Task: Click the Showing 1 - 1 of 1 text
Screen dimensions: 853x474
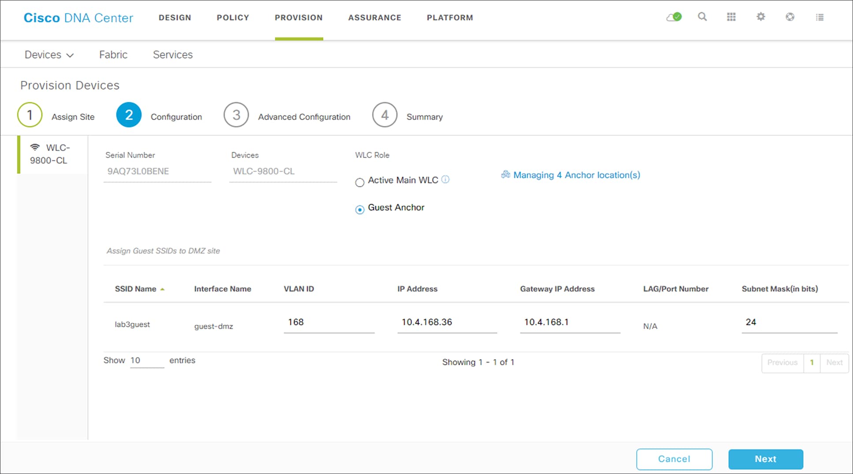Action: tap(478, 362)
